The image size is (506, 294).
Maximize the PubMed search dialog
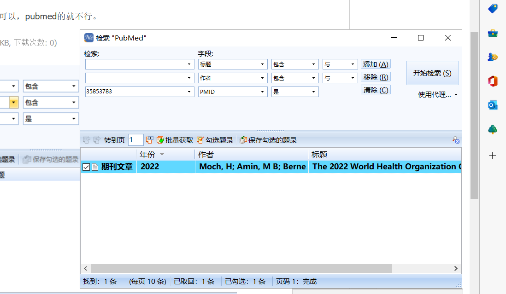421,38
